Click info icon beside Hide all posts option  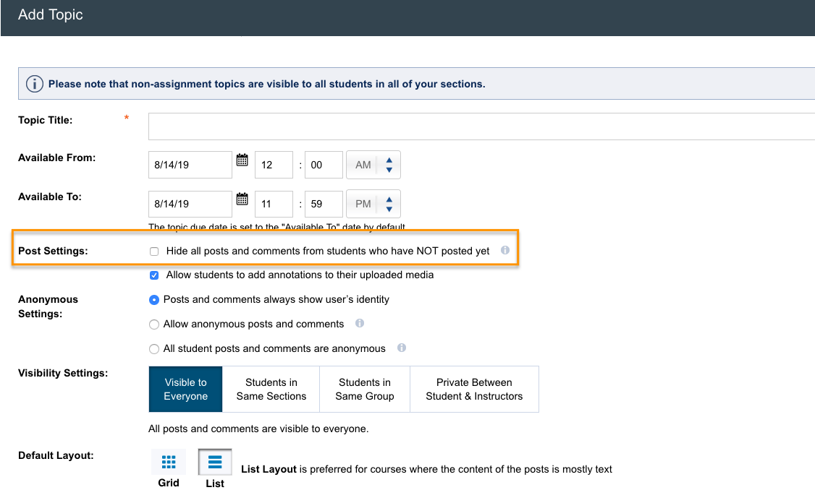pyautogui.click(x=505, y=251)
